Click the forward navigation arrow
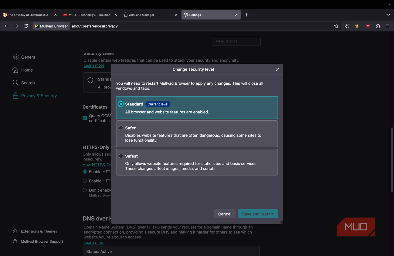This screenshot has height=256, width=394. (x=16, y=26)
